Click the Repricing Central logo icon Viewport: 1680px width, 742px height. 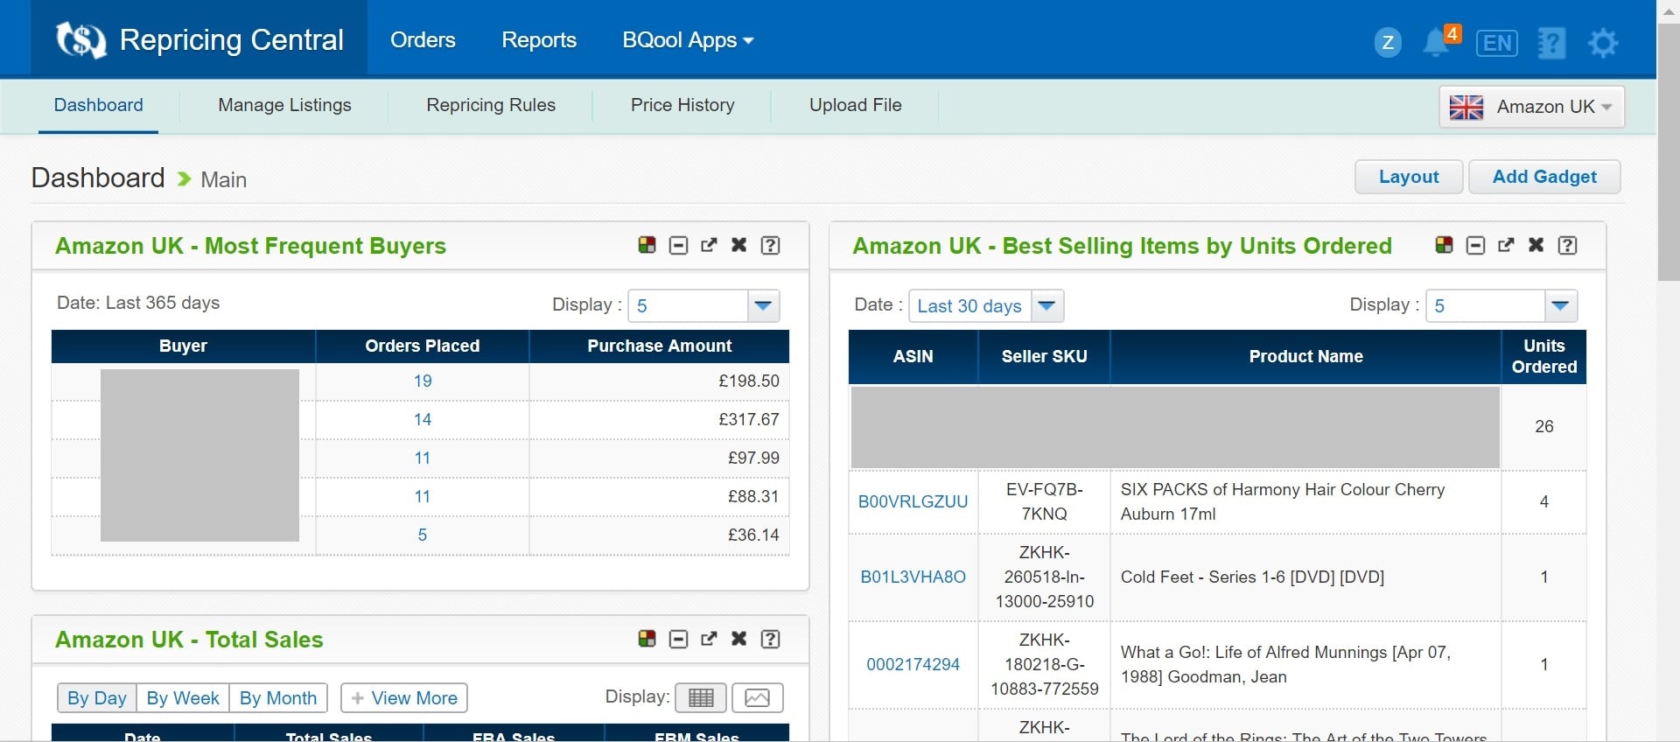coord(80,39)
